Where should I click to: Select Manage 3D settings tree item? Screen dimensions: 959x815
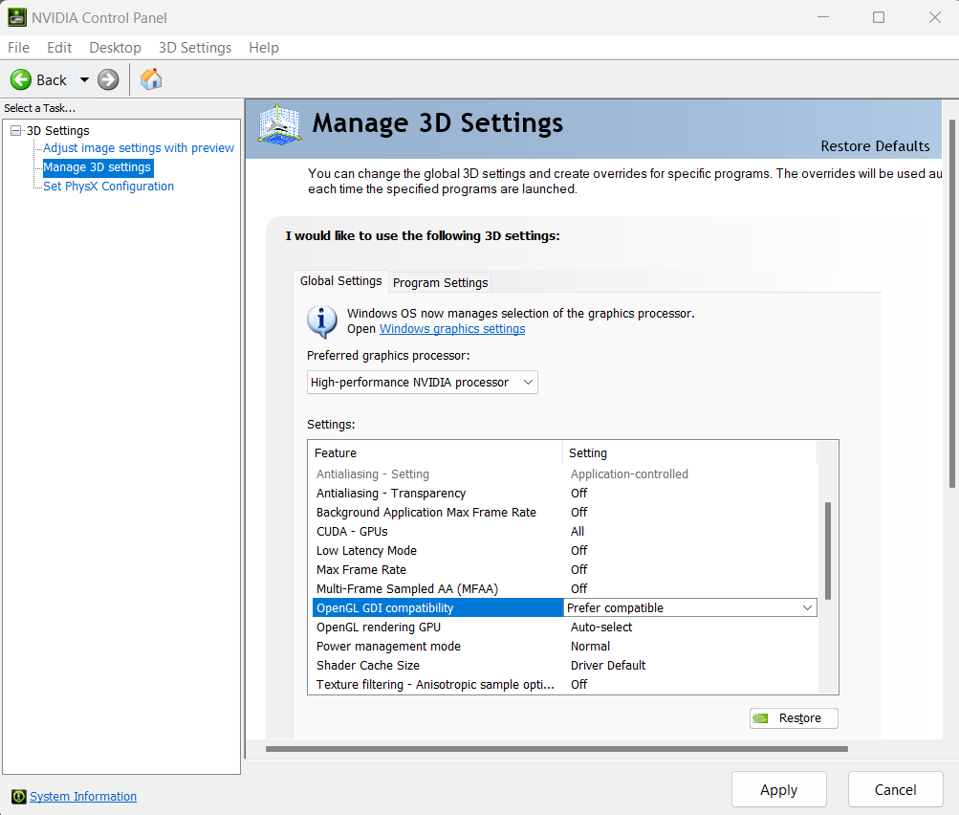(x=98, y=167)
